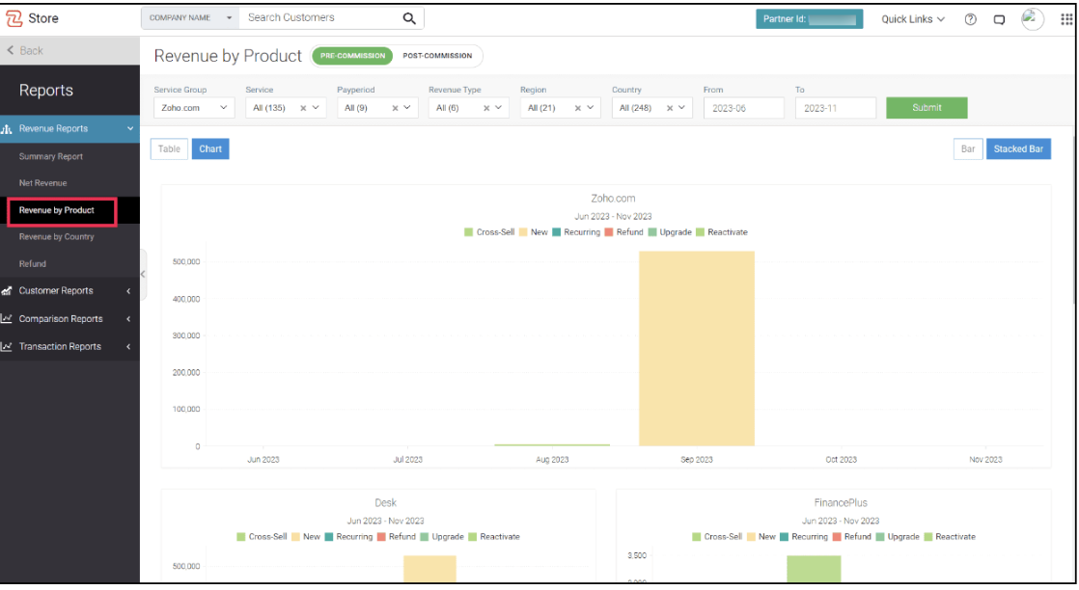
Task: Open Net Revenue report
Action: coord(42,183)
